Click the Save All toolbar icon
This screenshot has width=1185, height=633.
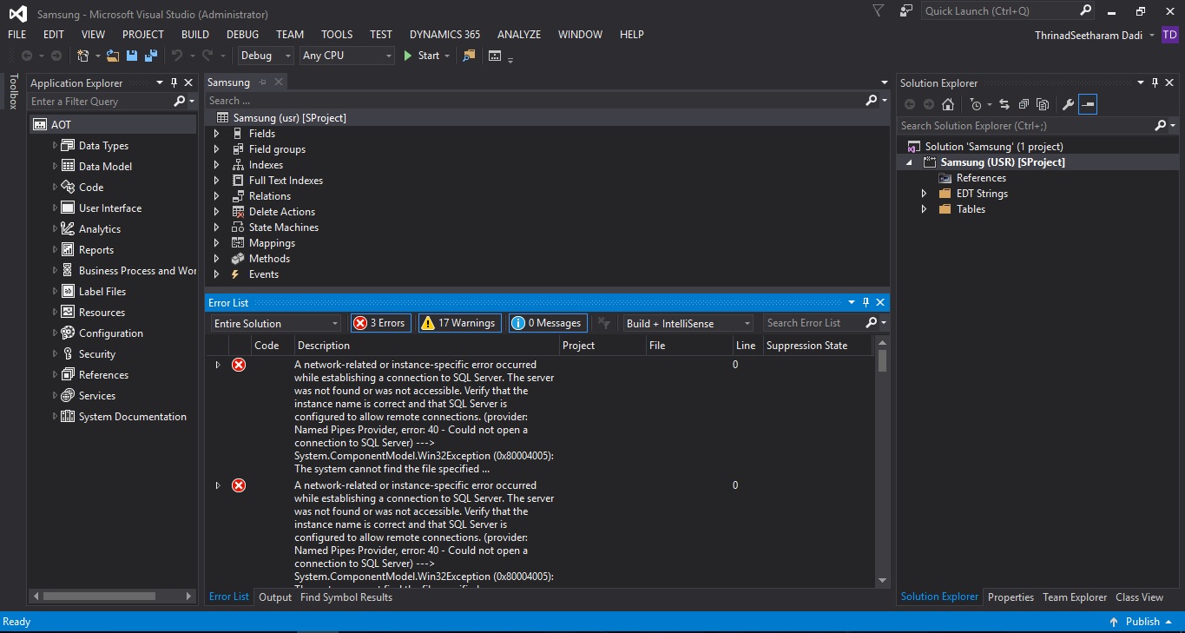point(150,56)
